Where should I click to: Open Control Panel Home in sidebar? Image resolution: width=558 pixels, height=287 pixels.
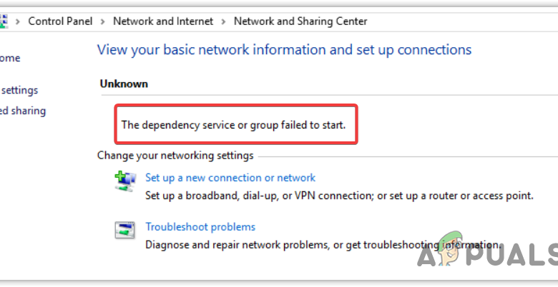10,59
